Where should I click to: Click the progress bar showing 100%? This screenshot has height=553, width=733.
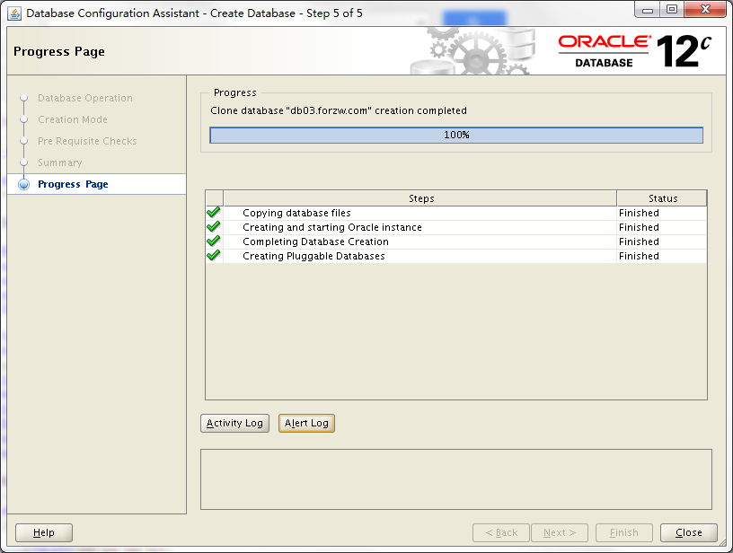456,135
